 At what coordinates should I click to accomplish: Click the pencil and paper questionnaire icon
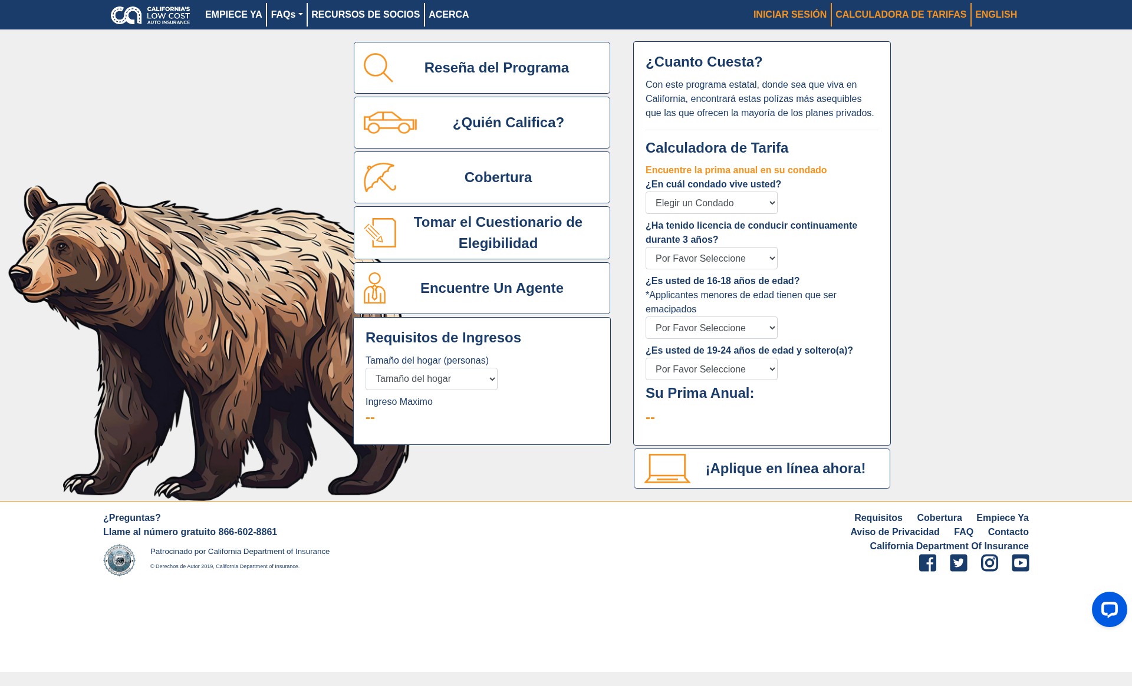[x=380, y=233]
